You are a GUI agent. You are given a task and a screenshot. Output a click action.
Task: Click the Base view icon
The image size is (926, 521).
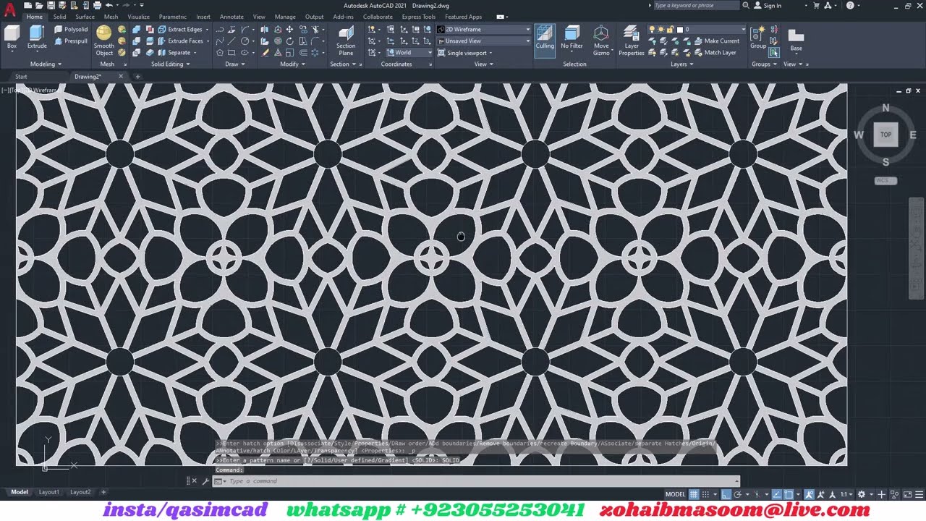[796, 39]
